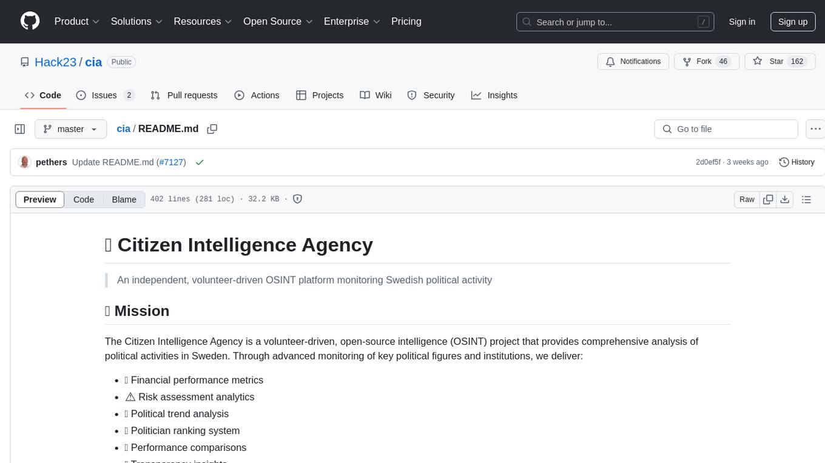Click the shield icon next to file size

[x=297, y=199]
